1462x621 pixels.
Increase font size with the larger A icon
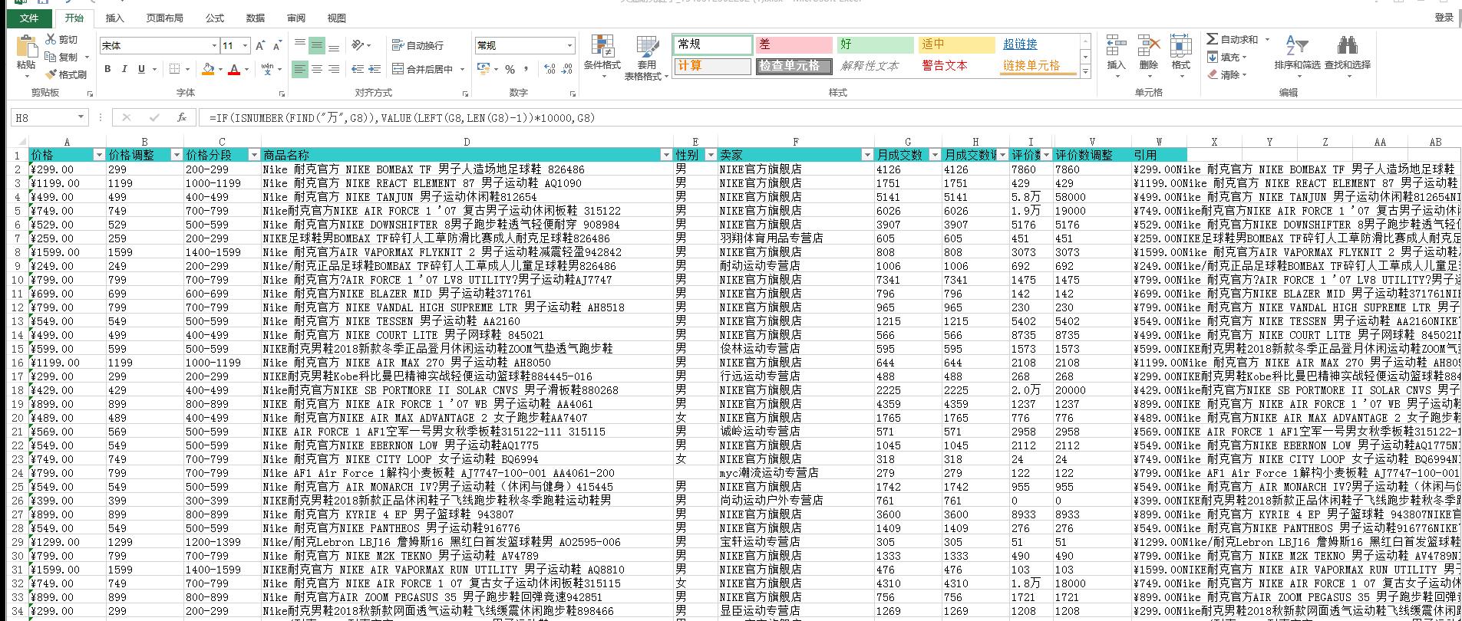260,46
